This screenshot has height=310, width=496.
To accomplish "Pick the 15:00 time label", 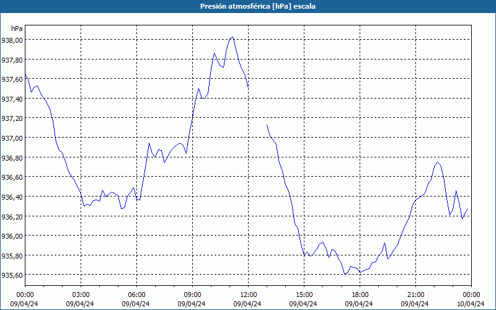I will [304, 295].
